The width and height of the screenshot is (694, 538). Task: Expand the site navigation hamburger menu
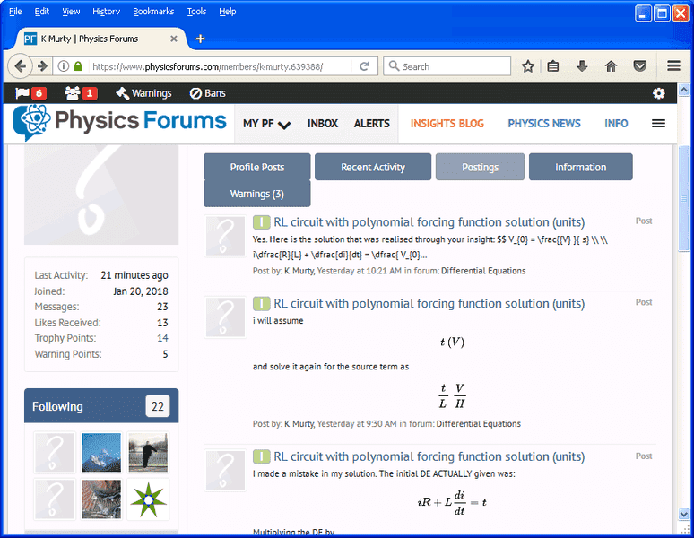(658, 124)
